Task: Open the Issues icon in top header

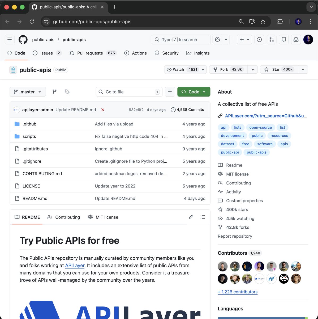Action: [259, 40]
